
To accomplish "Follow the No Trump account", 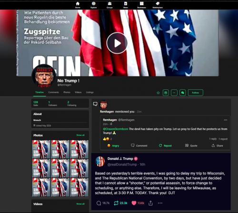I will (x=196, y=93).
